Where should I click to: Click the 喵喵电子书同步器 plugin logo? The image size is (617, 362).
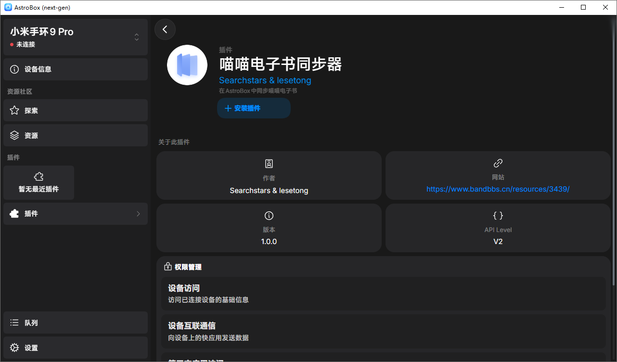pyautogui.click(x=187, y=65)
